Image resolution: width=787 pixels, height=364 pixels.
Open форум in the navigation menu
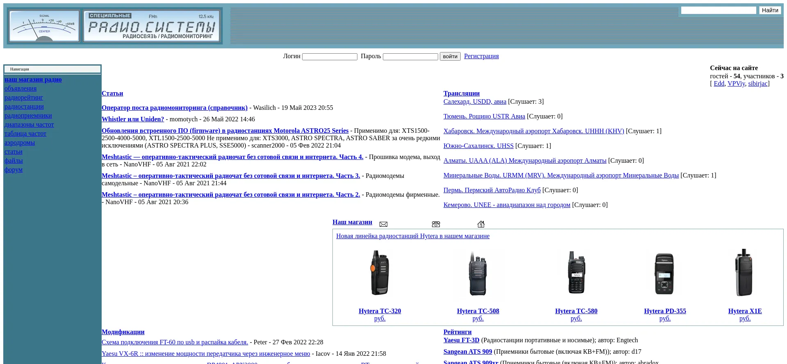click(x=14, y=170)
